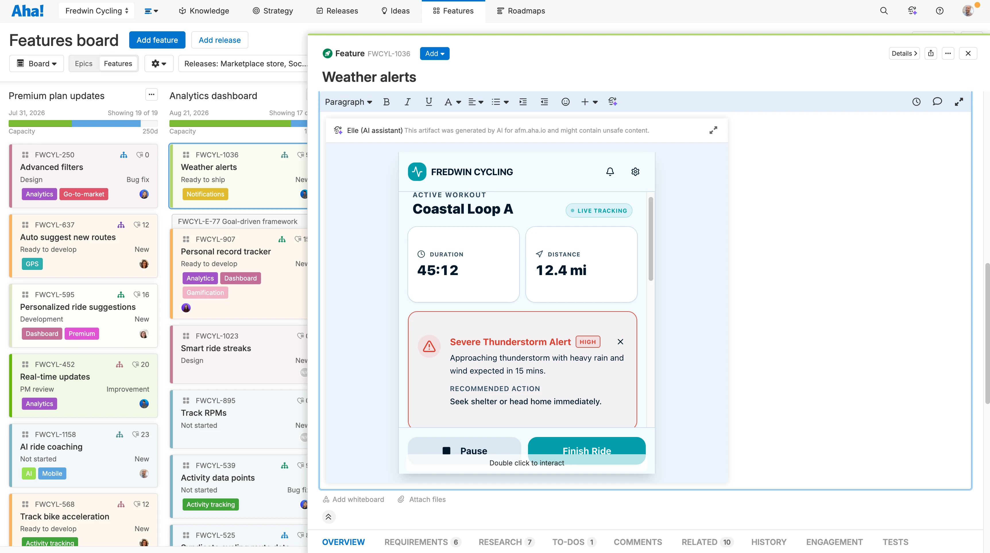The width and height of the screenshot is (990, 553).
Task: Click the Pause button in mockup
Action: pos(464,450)
